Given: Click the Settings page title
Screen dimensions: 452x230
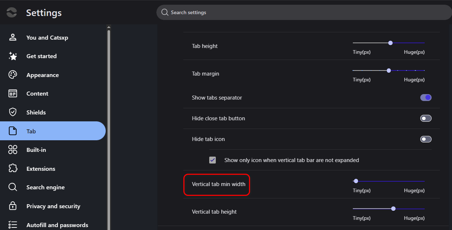Looking at the screenshot, I should tap(44, 13).
